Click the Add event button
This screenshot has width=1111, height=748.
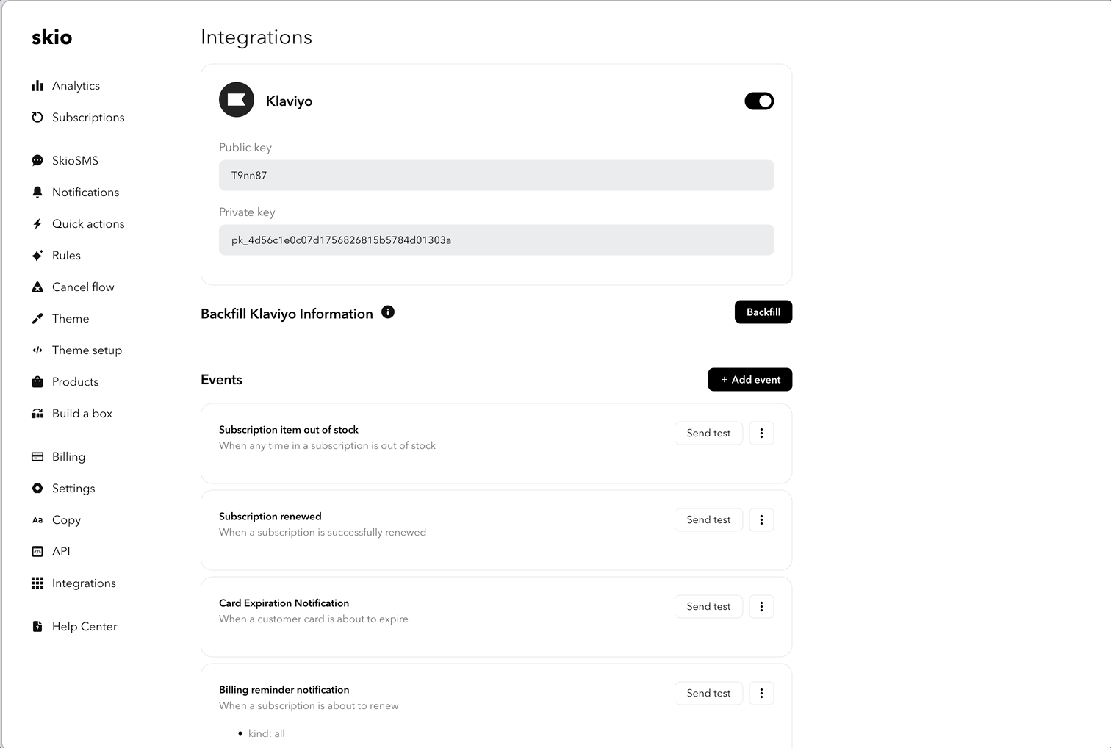(x=750, y=380)
